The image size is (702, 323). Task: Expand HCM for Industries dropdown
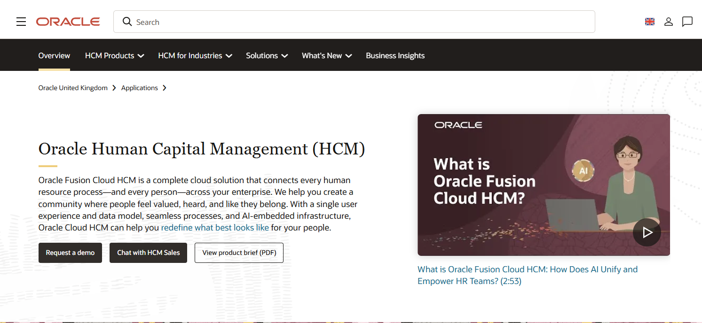pos(195,55)
